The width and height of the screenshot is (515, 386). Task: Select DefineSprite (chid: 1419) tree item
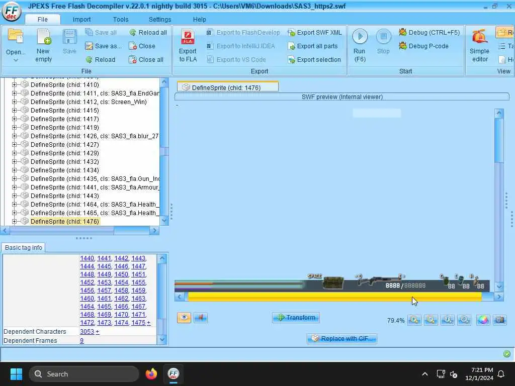65,127
